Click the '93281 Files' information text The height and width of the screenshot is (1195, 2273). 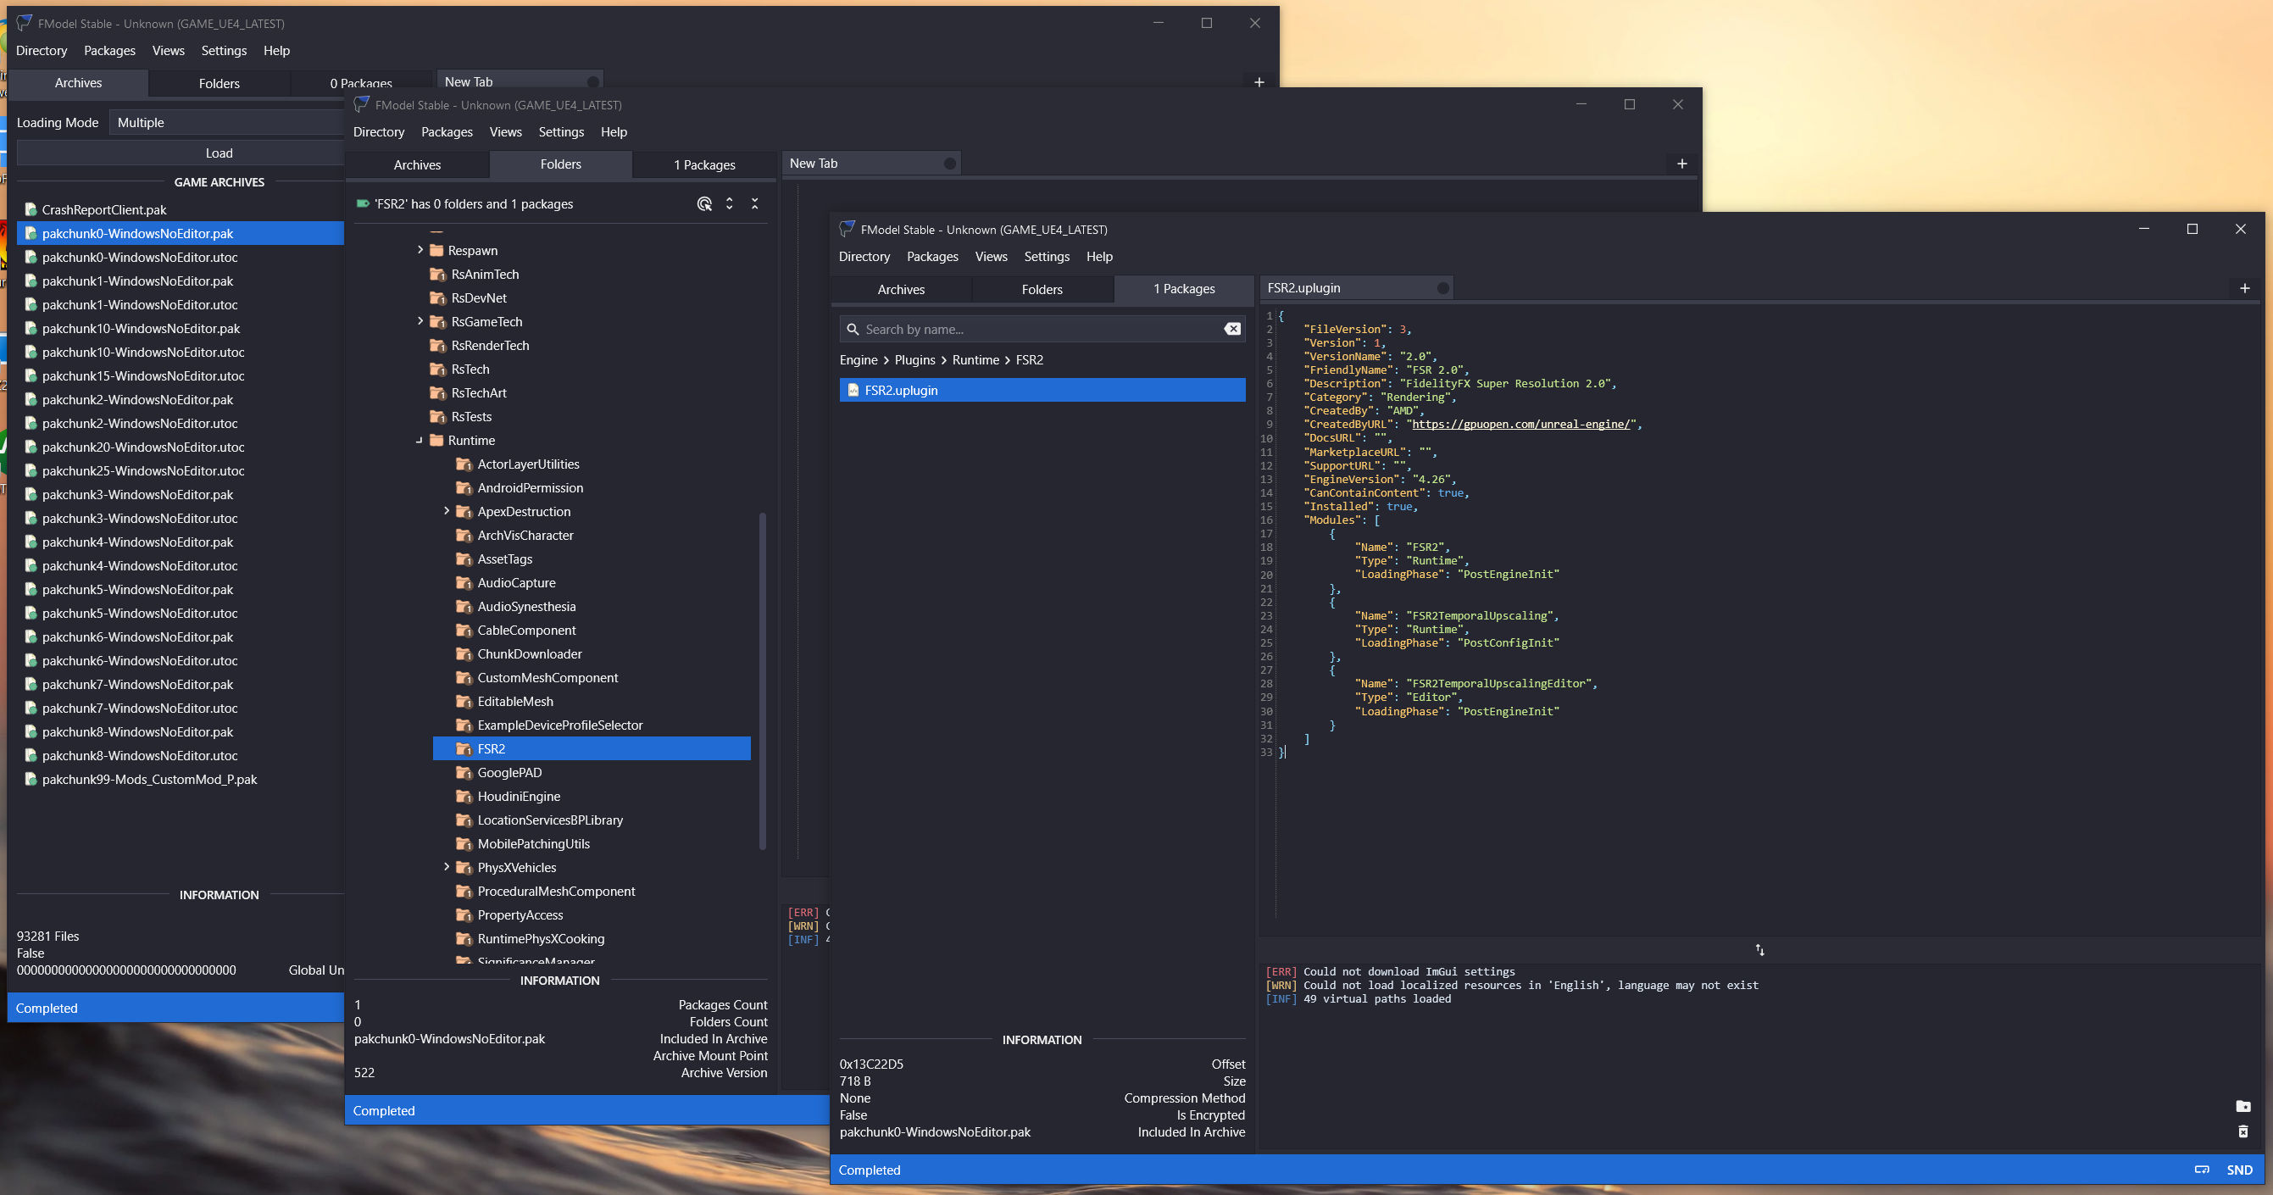tap(47, 937)
